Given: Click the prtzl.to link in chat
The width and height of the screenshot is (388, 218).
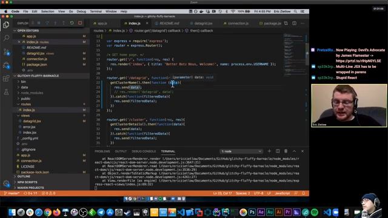Looking at the screenshot, I should tap(358, 61).
